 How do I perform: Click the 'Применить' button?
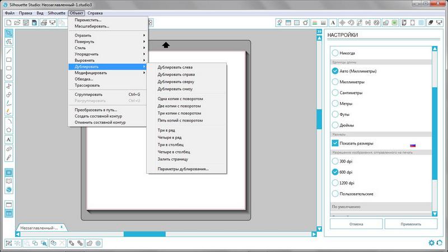[x=411, y=224]
